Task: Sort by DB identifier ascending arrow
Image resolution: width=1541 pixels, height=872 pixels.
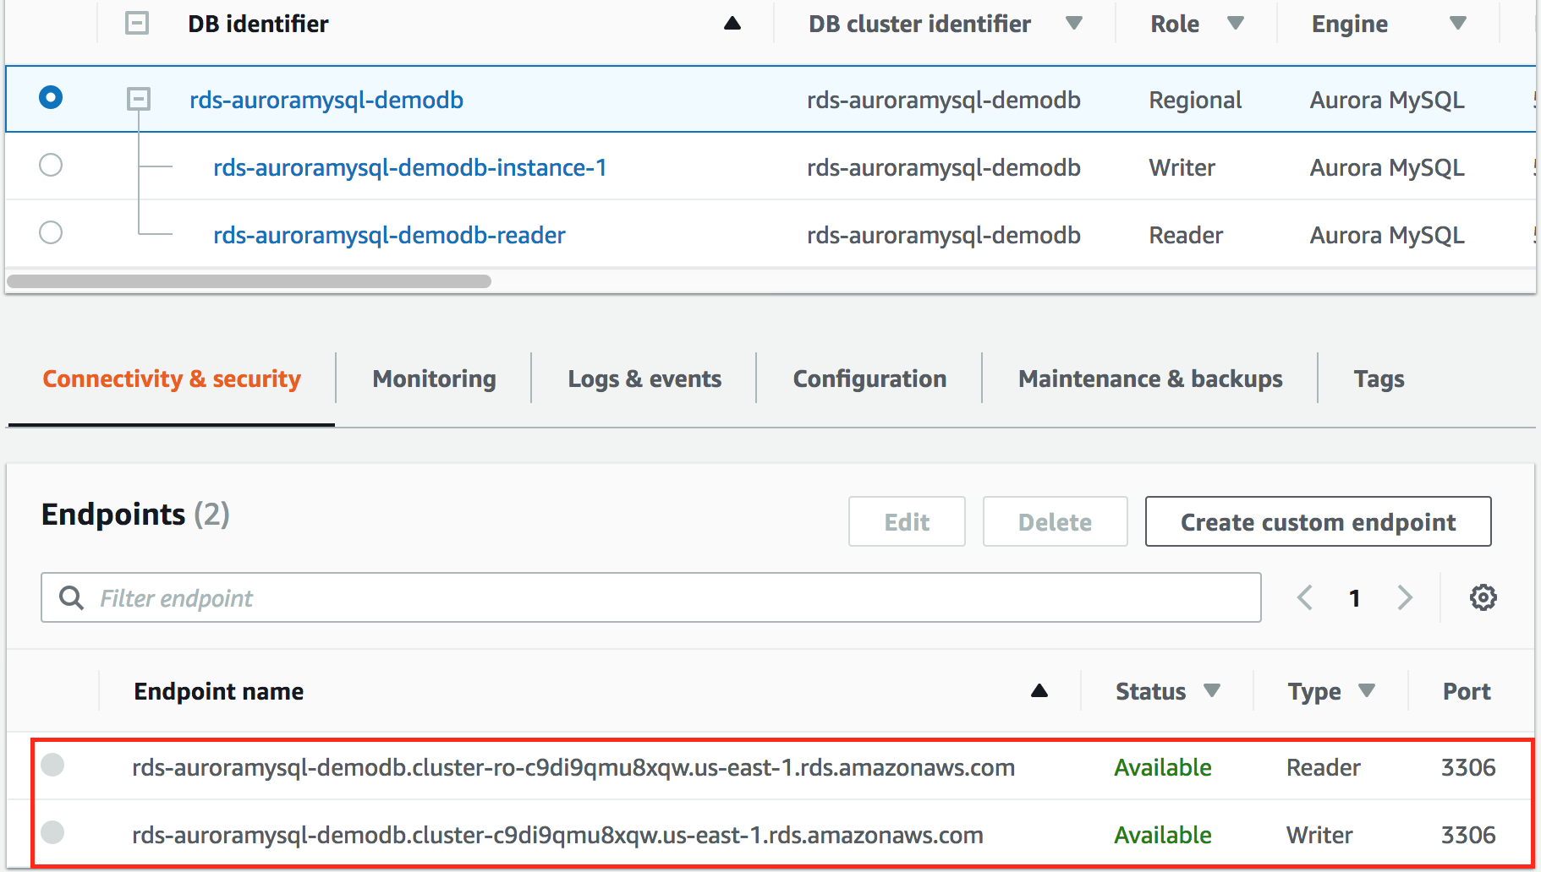Action: coord(732,24)
